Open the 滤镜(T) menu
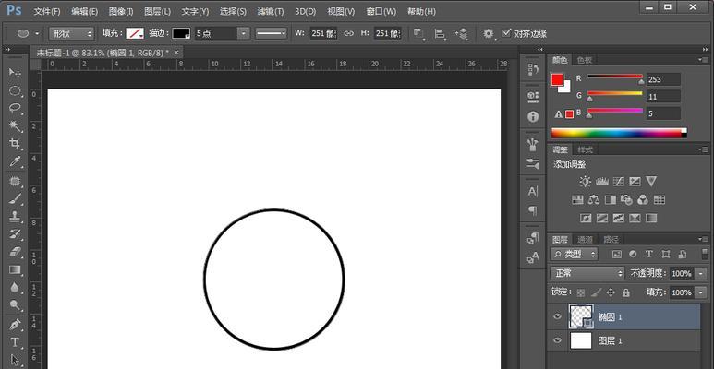The image size is (714, 369). click(271, 11)
